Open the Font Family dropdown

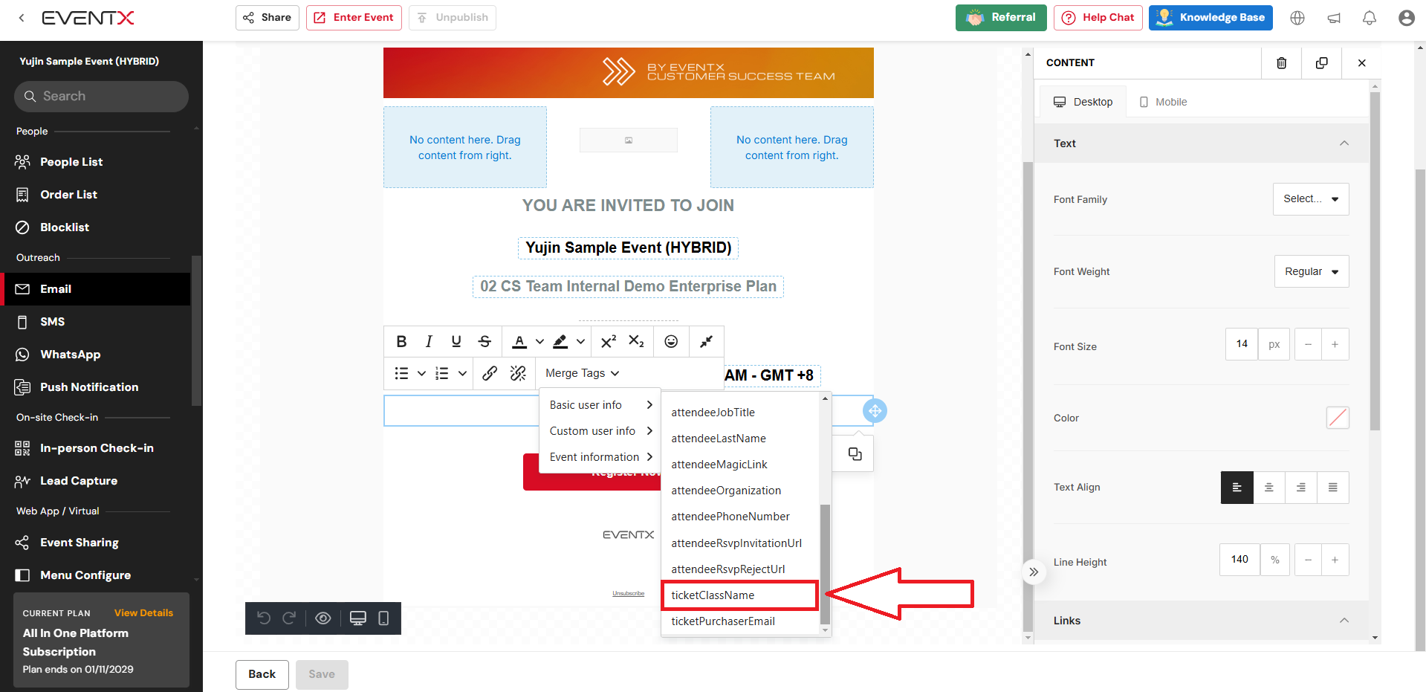coord(1311,199)
